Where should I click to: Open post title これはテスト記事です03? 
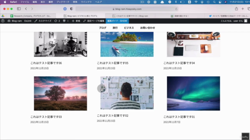46,117
